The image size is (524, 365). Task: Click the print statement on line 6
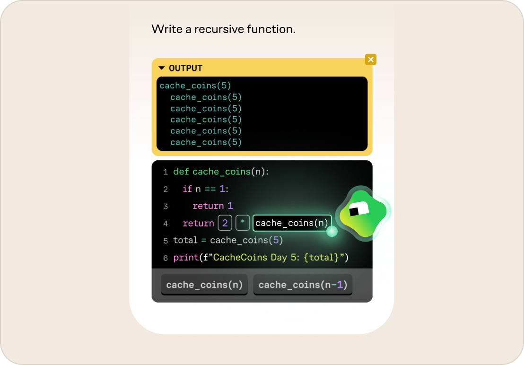pyautogui.click(x=261, y=258)
